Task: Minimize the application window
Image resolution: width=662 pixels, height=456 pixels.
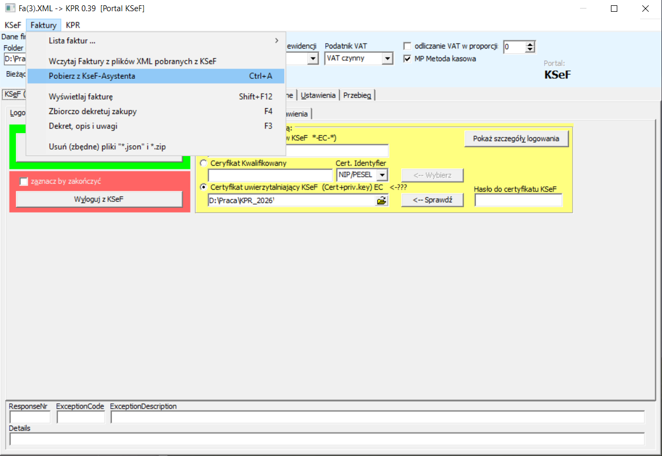Action: click(584, 9)
